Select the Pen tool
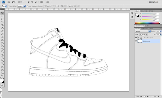This screenshot has width=162, height=98. pyautogui.click(x=2, y=55)
